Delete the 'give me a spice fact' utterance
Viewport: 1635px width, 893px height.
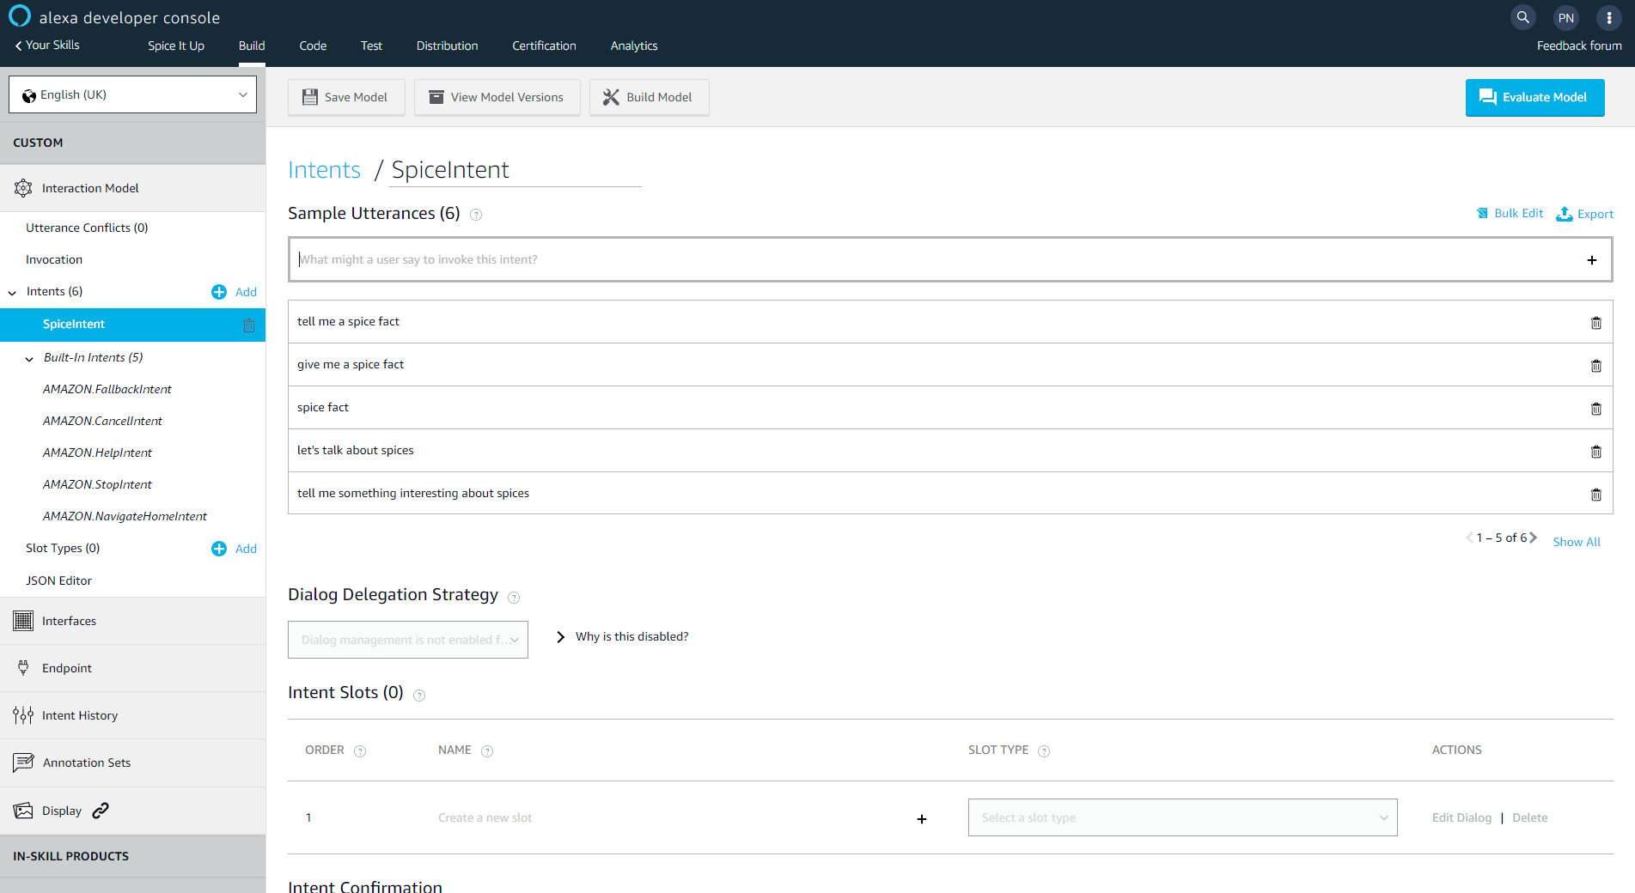coord(1596,366)
